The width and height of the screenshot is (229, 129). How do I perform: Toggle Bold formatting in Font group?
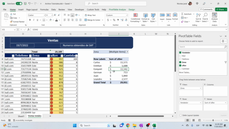pyautogui.click(x=30, y=20)
